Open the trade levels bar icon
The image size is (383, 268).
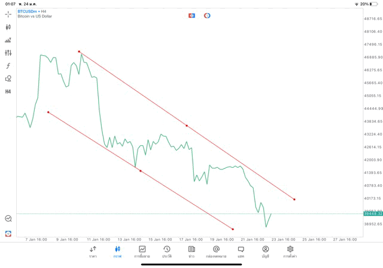pos(8,40)
